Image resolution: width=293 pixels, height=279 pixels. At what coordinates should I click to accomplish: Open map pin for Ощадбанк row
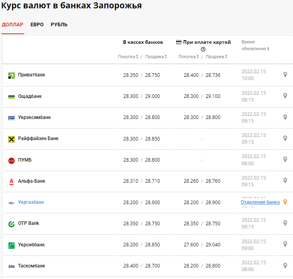coord(285,96)
